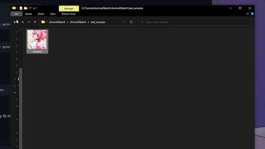Screen dimensions: 265x149
Task: Minimize the File Explorer window
Action: (x=231, y=8)
